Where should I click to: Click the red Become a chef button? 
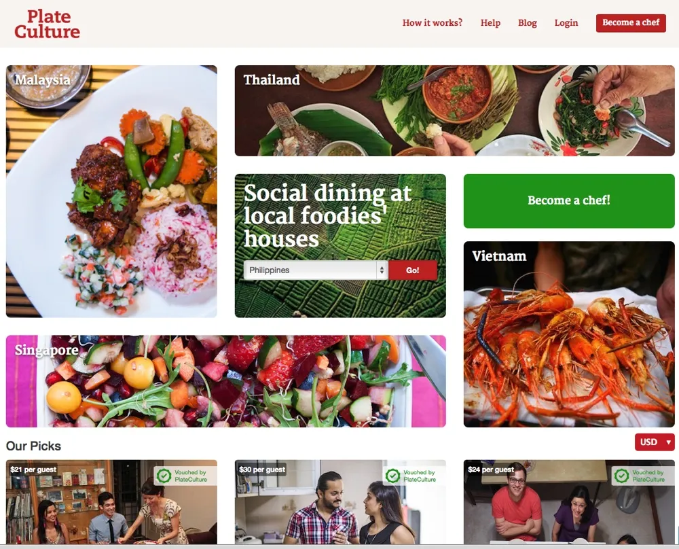pos(631,23)
